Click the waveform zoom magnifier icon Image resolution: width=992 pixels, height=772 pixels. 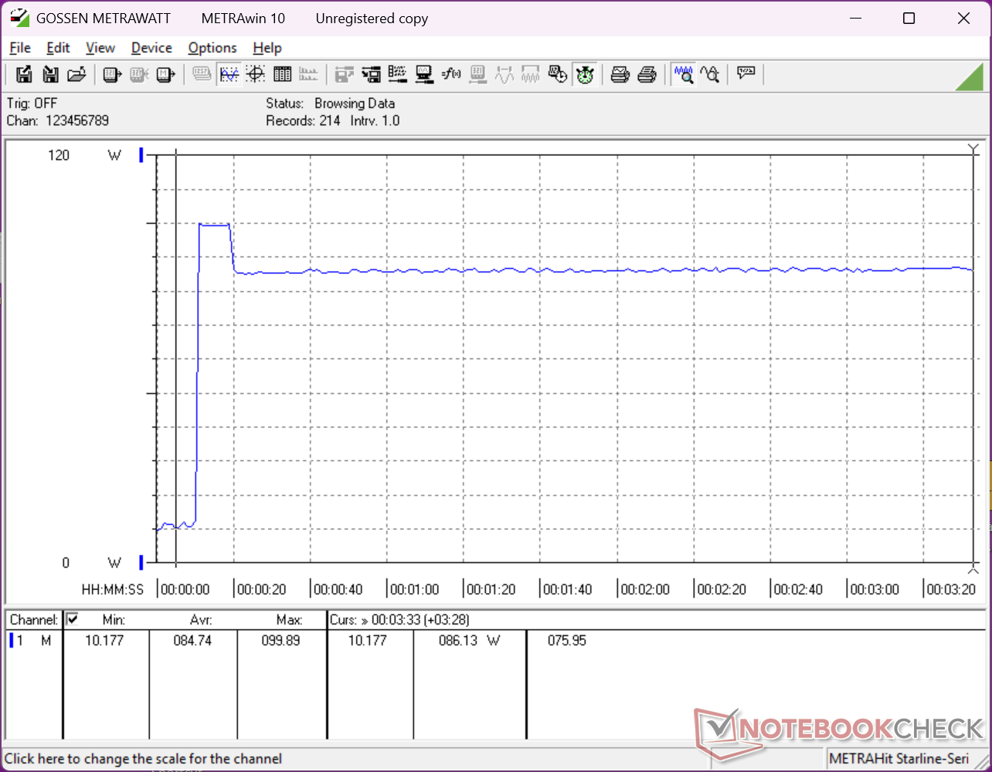(x=683, y=75)
